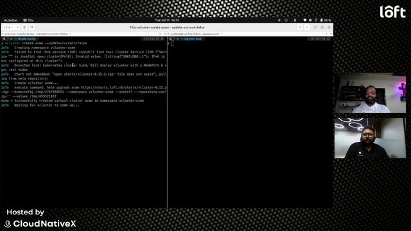Select the upper webcam video thumbnail
Screen dimensions: 411x231
pos(370,93)
